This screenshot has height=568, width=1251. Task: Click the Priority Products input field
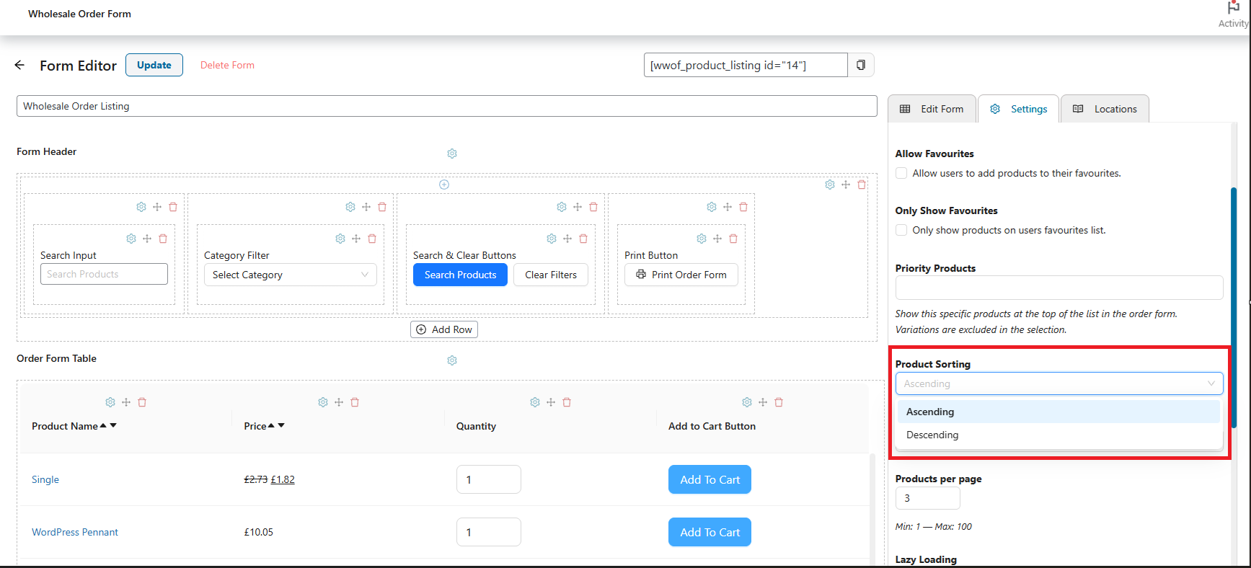pos(1059,288)
